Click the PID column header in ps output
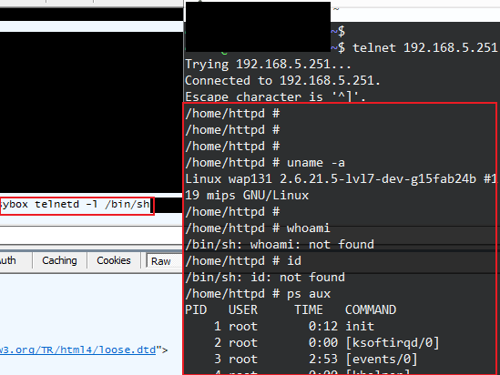This screenshot has width=500, height=375. click(196, 309)
